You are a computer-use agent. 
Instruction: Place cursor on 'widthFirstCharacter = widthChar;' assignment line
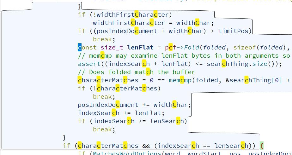pos(153,23)
